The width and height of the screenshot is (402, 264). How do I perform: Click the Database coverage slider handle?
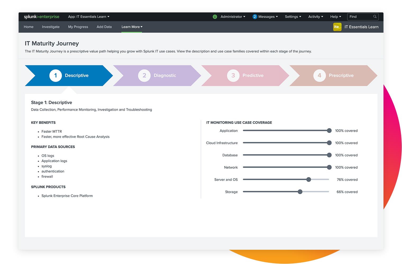click(x=329, y=155)
